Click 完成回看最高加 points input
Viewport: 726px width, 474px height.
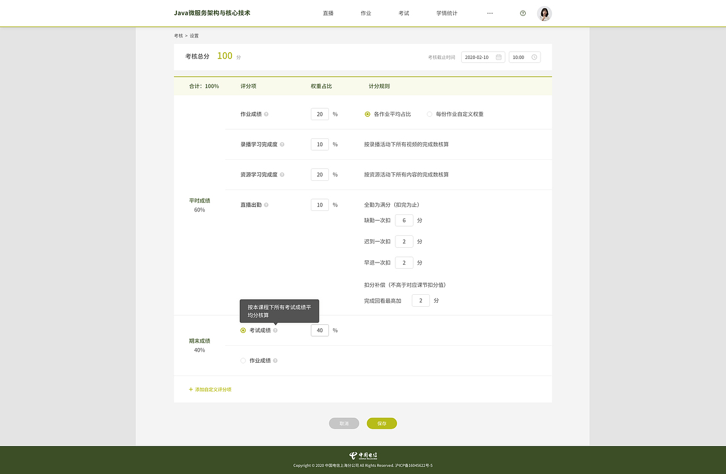pyautogui.click(x=420, y=301)
